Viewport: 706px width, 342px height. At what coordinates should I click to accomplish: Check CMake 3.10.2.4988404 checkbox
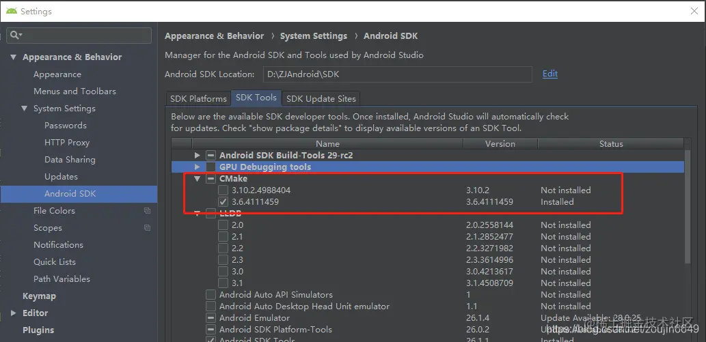[x=223, y=190]
